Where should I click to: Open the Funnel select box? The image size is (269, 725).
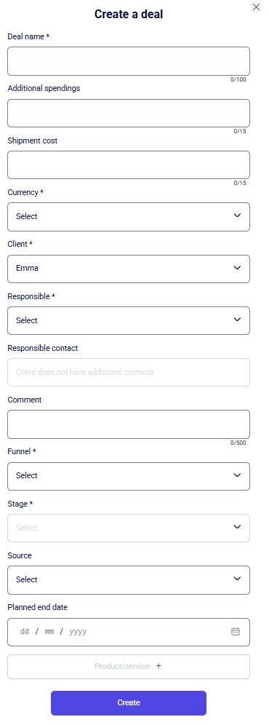pyautogui.click(x=129, y=476)
